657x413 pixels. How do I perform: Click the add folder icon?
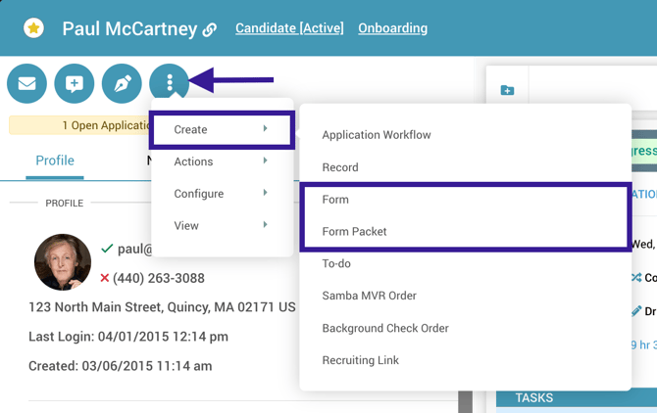(507, 90)
